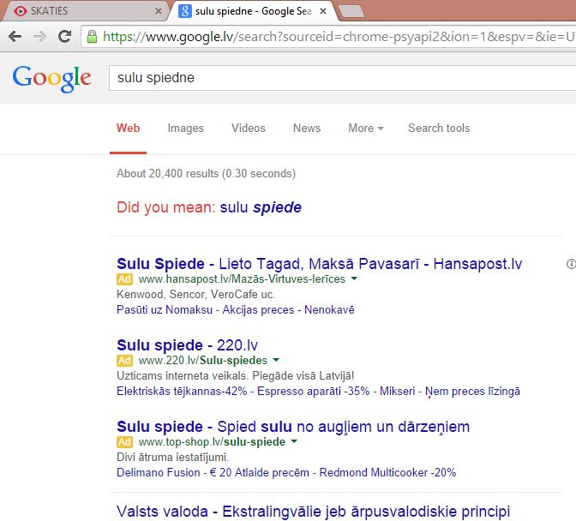Click the Delimano Fusion sitelink
This screenshot has height=521, width=576.
click(159, 472)
